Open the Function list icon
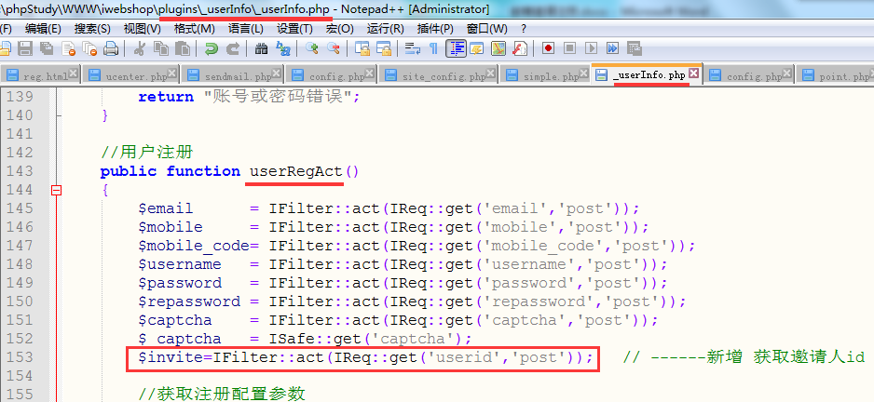874x402 pixels. click(520, 48)
